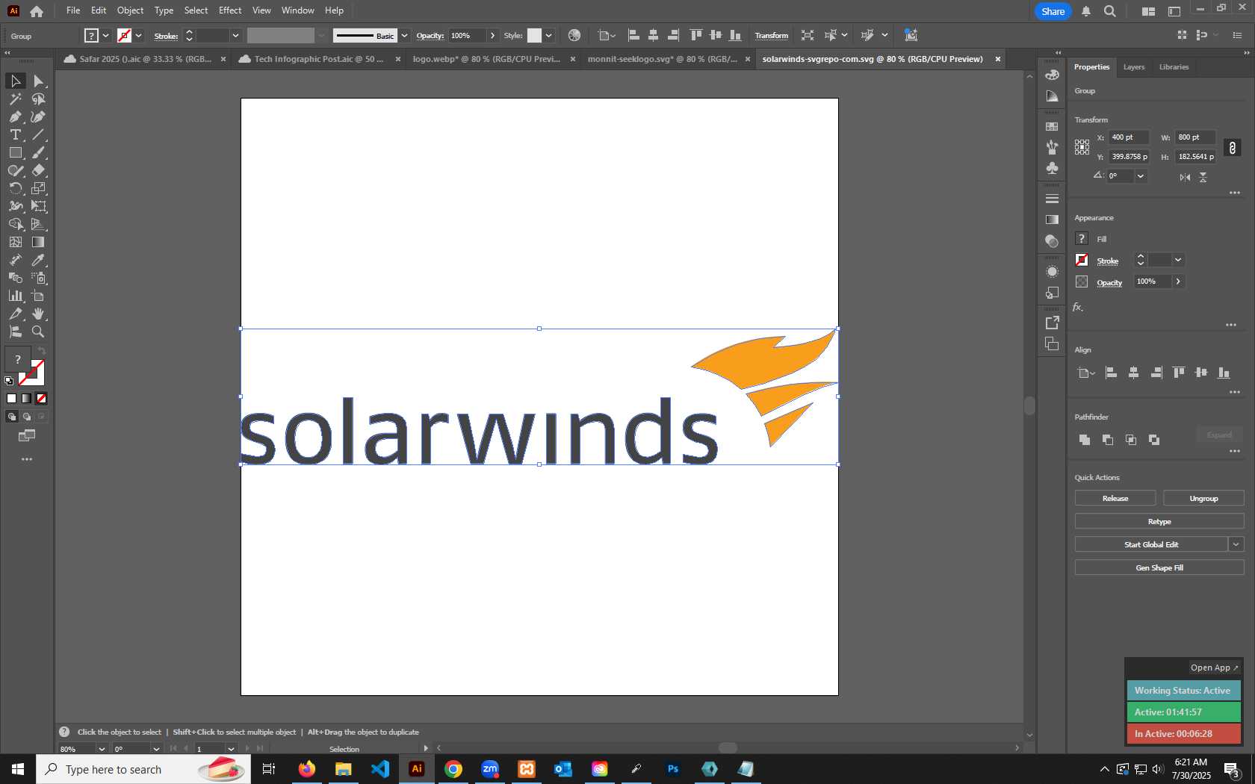
Task: Click the W width input field
Action: point(1195,137)
